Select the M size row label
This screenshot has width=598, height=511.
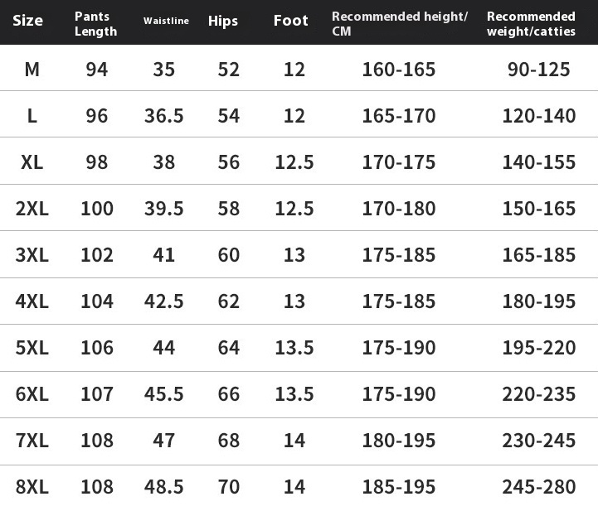click(32, 70)
